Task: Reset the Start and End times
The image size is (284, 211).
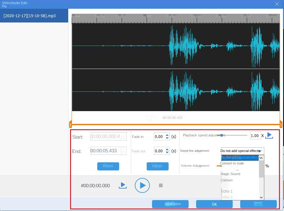Action: pyautogui.click(x=108, y=166)
